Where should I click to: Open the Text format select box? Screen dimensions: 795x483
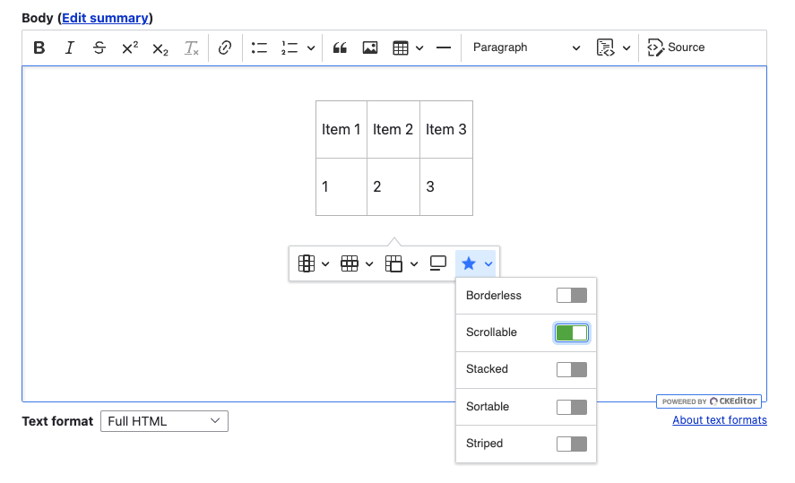(x=164, y=421)
